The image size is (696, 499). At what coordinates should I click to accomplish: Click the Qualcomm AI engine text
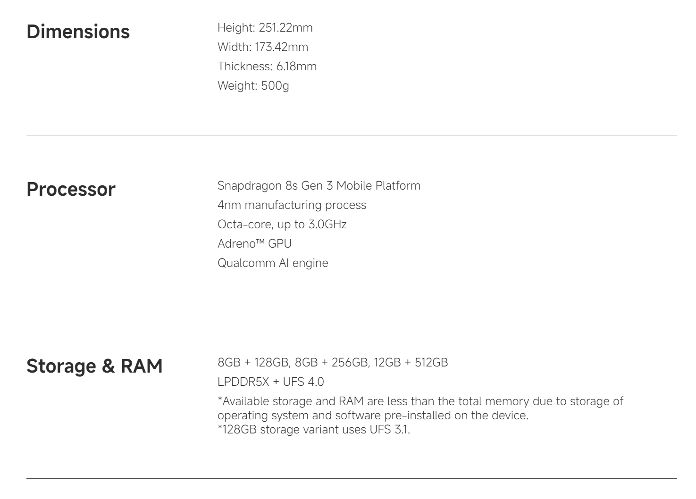(273, 263)
